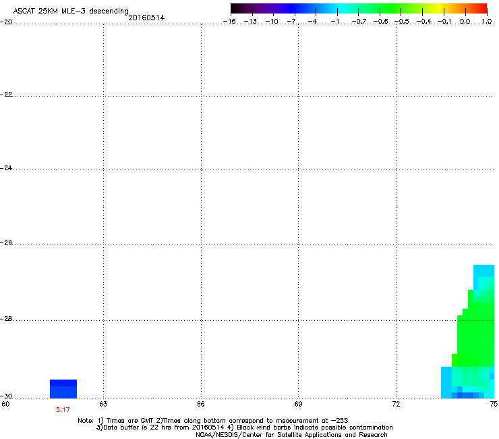Click the cyan data cells atop the swath
499x439 pixels.
[483, 277]
